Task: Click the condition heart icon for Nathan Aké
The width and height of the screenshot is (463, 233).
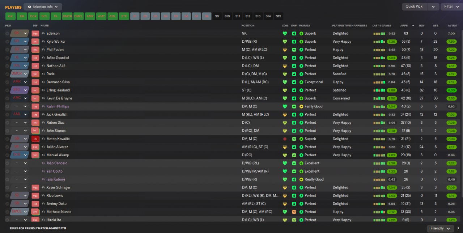Action: [x=285, y=66]
